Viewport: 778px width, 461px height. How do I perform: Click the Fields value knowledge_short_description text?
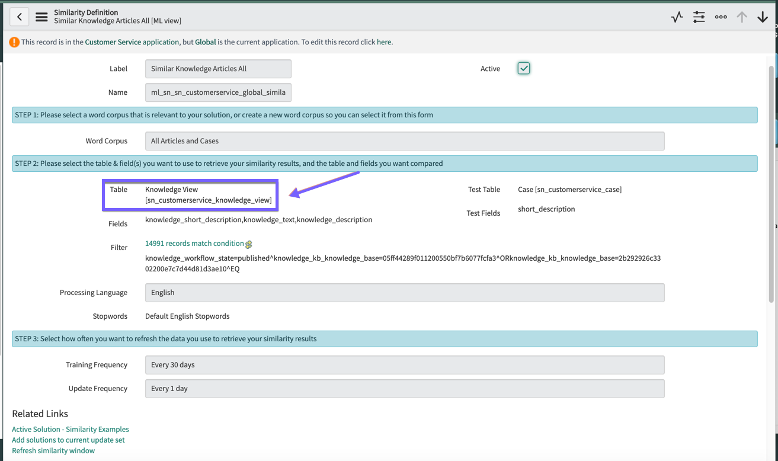pos(258,220)
